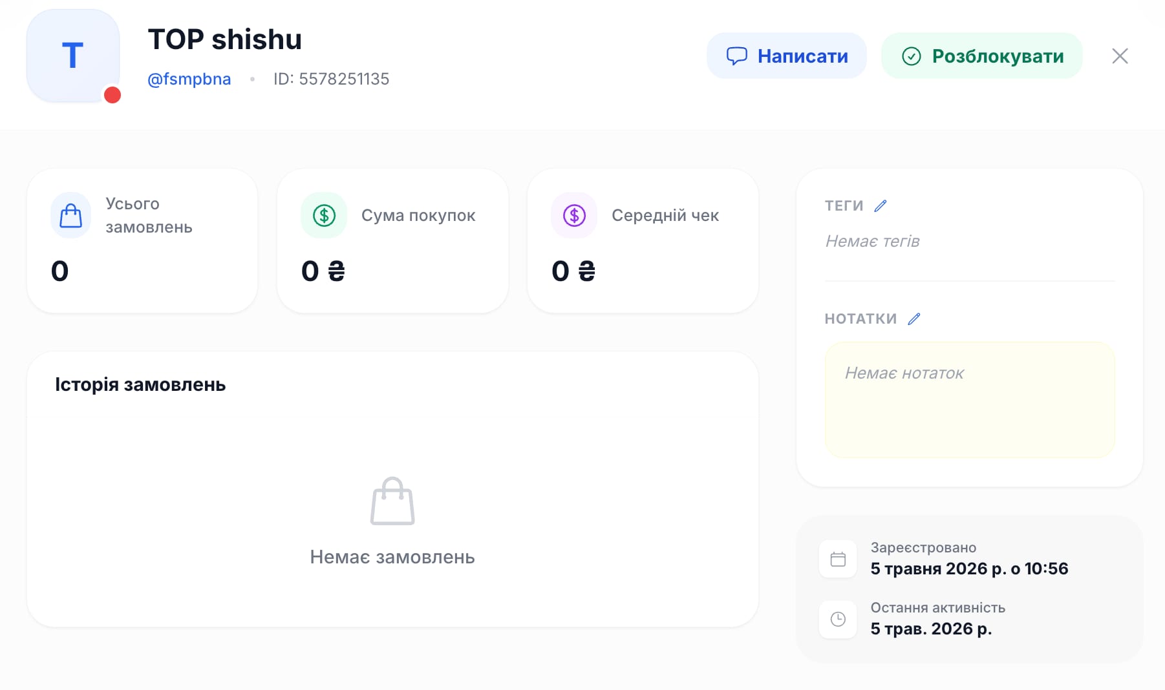Viewport: 1165px width, 690px height.
Task: Click the calendar icon beside Зареєстровано
Action: tap(838, 559)
